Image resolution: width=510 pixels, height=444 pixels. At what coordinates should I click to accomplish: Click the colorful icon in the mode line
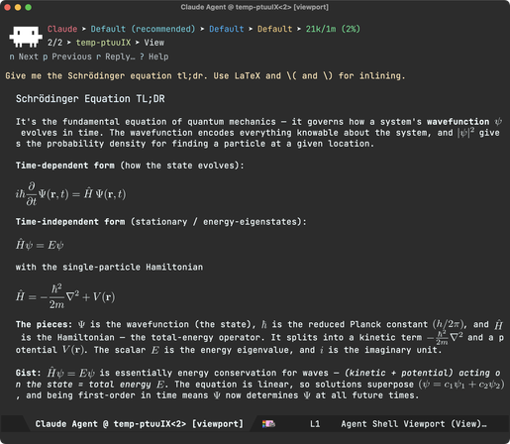click(x=268, y=424)
